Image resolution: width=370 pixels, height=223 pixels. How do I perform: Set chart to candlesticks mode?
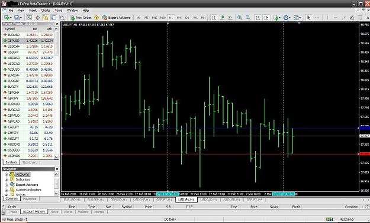coord(222,18)
